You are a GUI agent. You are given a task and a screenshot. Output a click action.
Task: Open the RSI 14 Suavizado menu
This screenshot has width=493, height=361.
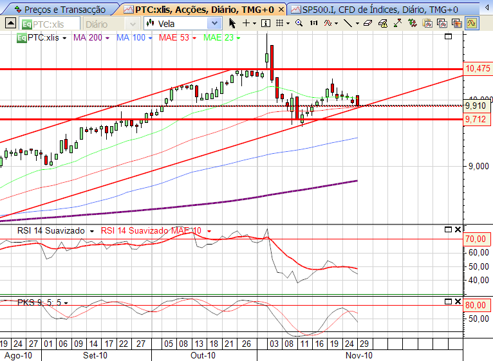pos(92,231)
